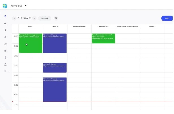Open the date picker calendar icon

(56, 18)
